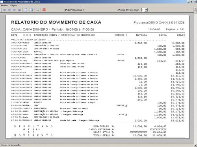197x147 pixels.
Task: Click the window system icon in title bar
Action: tap(2, 2)
